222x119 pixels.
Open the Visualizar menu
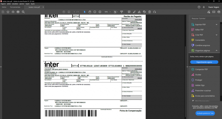pyautogui.click(x=15, y=4)
